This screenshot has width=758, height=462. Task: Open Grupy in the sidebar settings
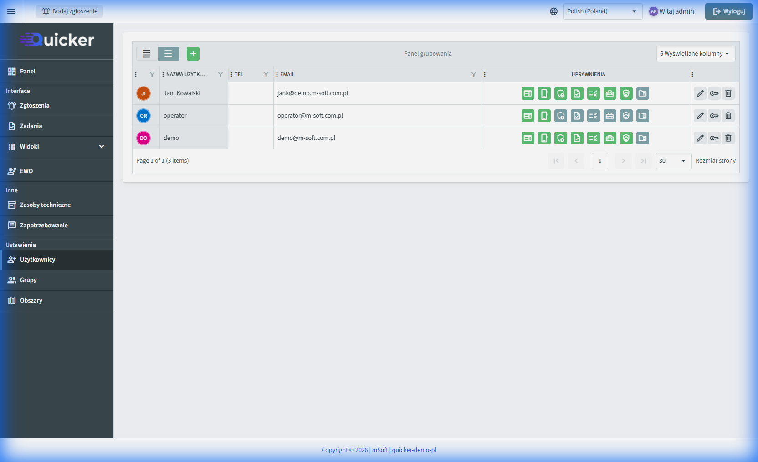tap(28, 280)
